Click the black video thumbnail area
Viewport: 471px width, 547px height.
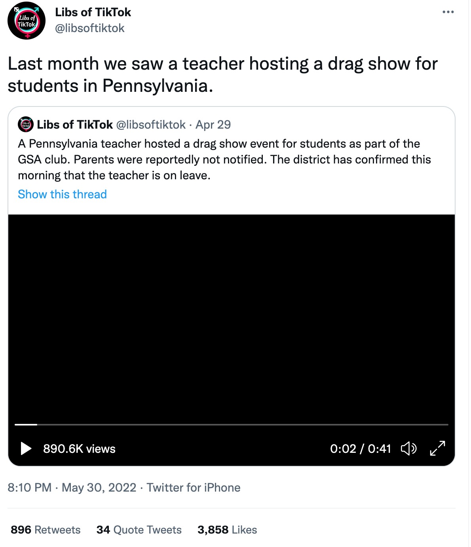click(x=231, y=317)
